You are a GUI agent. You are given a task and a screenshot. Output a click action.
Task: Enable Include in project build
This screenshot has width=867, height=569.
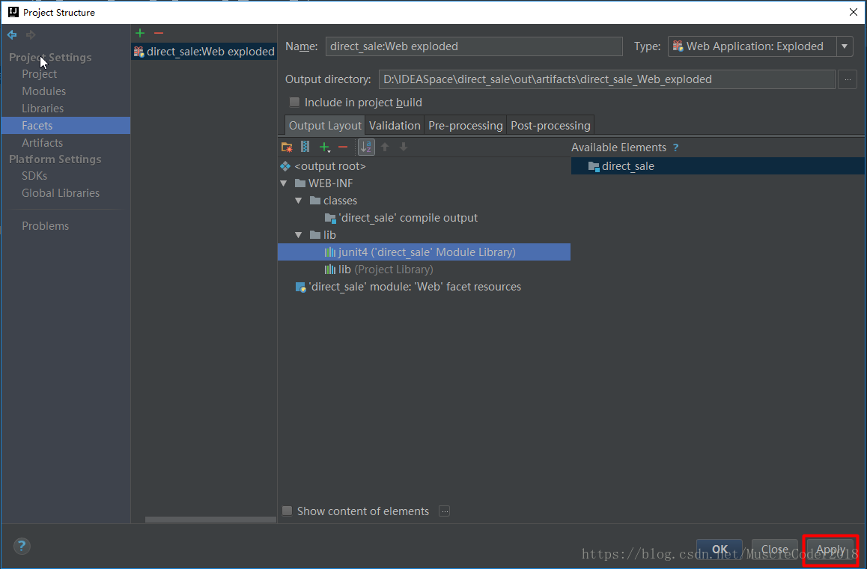coord(295,103)
